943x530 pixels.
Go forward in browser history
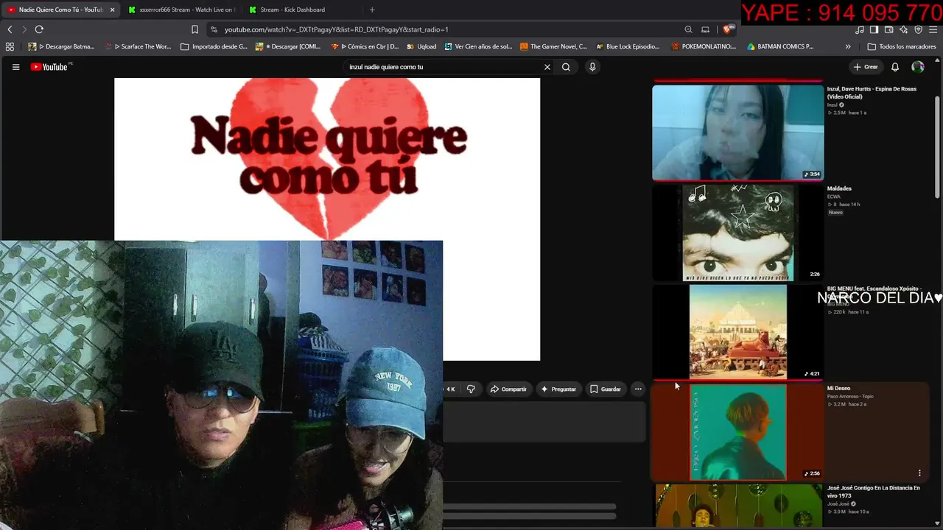click(24, 29)
